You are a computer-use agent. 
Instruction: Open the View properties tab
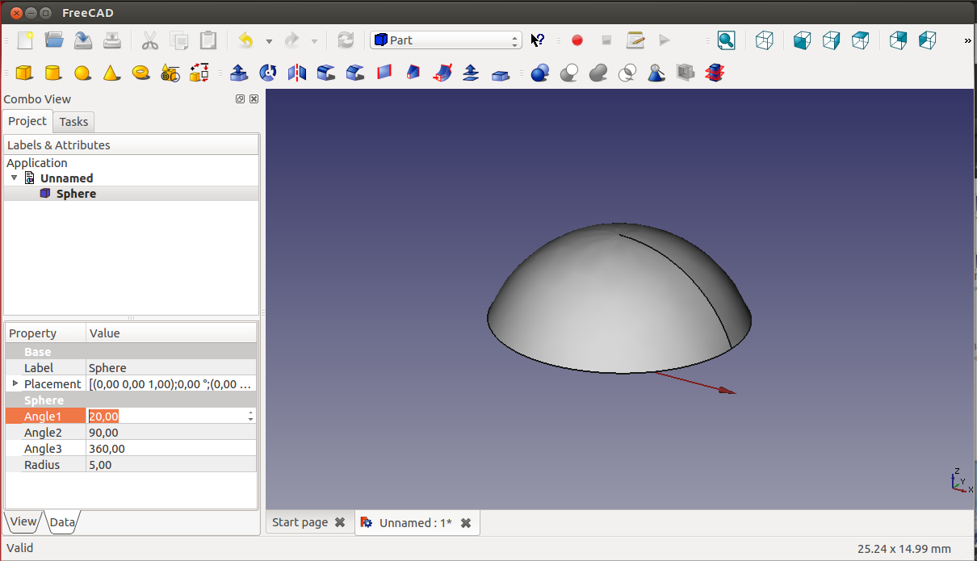coord(23,522)
